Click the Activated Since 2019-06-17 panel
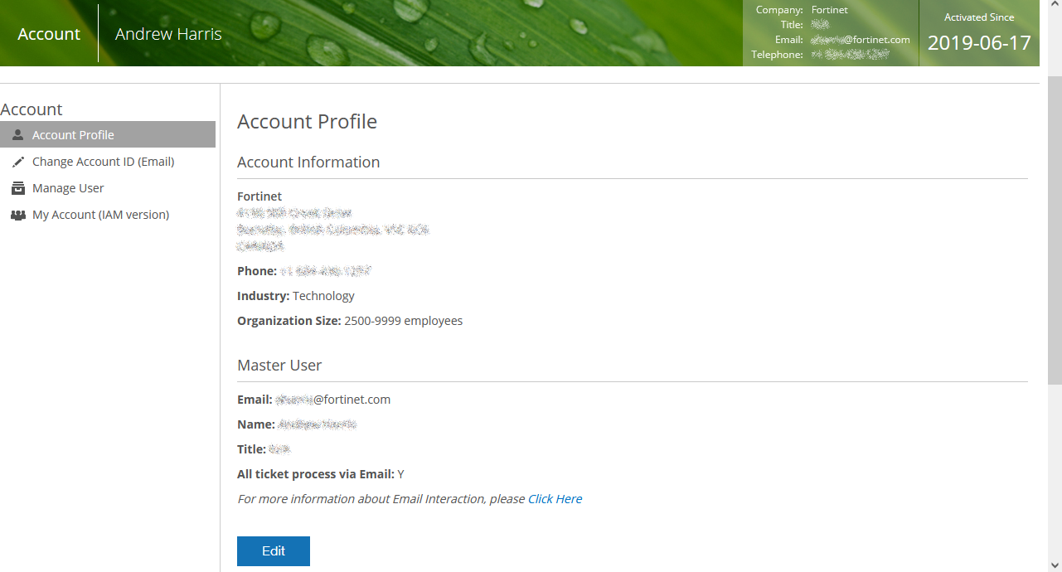Image resolution: width=1062 pixels, height=572 pixels. (978, 33)
